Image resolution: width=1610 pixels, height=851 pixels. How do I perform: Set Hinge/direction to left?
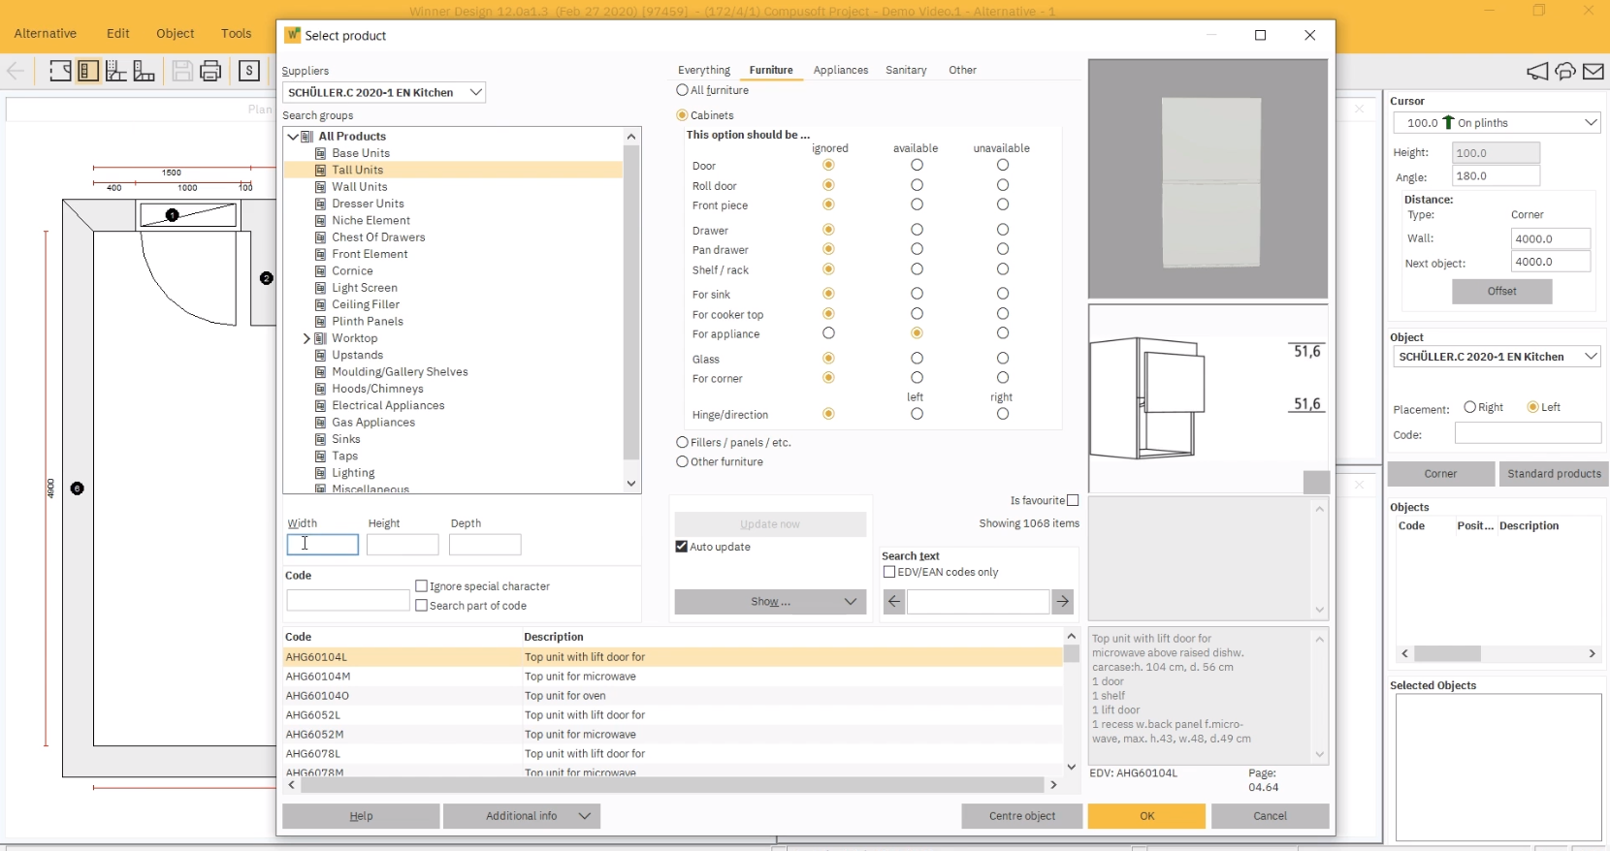(917, 414)
